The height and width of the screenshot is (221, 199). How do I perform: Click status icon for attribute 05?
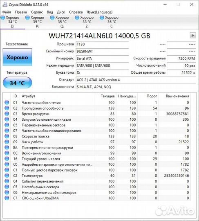[x=7, y=125]
